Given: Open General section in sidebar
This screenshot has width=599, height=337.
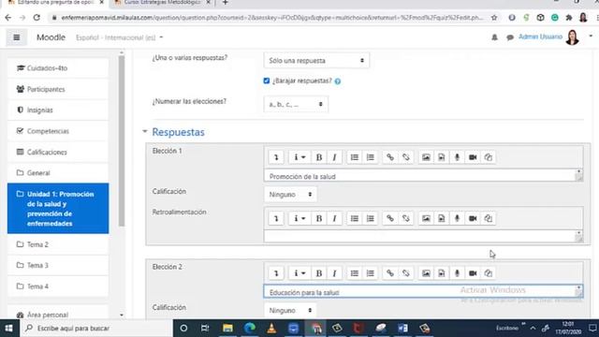Looking at the screenshot, I should [x=58, y=173].
